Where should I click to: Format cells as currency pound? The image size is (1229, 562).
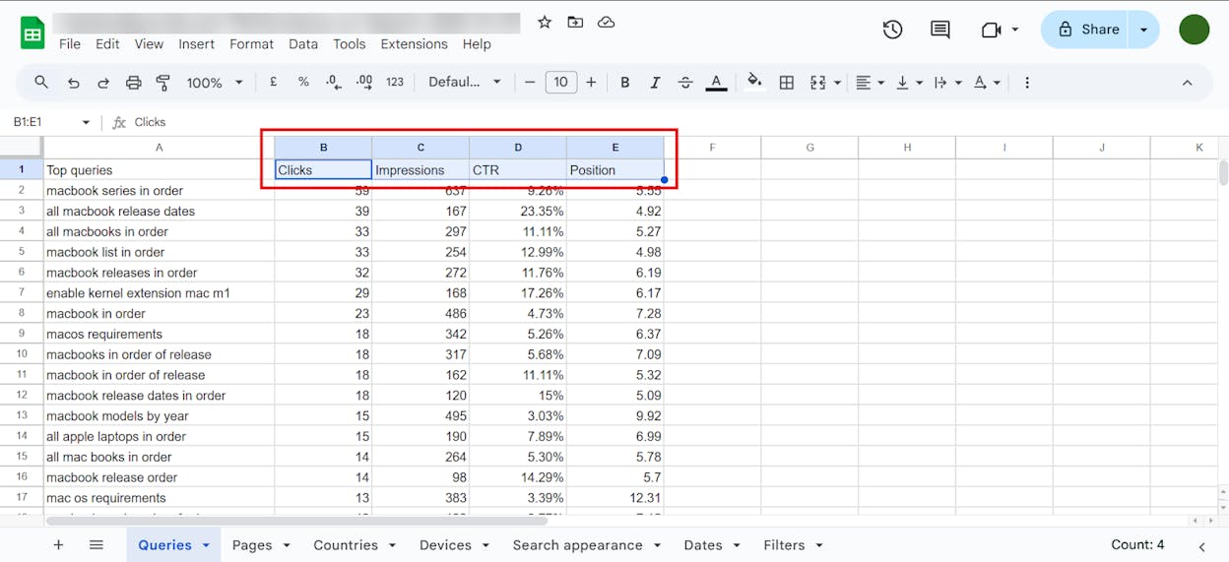click(273, 83)
